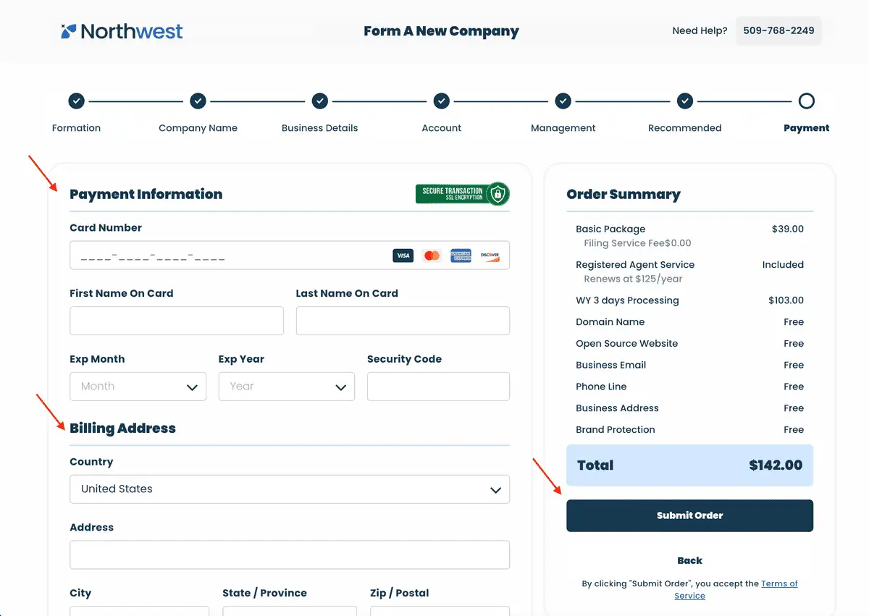This screenshot has width=869, height=616.
Task: Go to the Formation step circle
Action: coord(76,101)
